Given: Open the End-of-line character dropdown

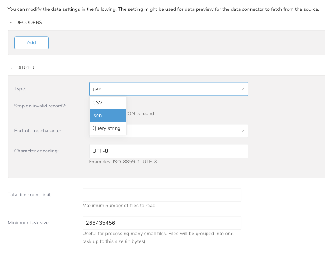Looking at the screenshot, I should 187,131.
